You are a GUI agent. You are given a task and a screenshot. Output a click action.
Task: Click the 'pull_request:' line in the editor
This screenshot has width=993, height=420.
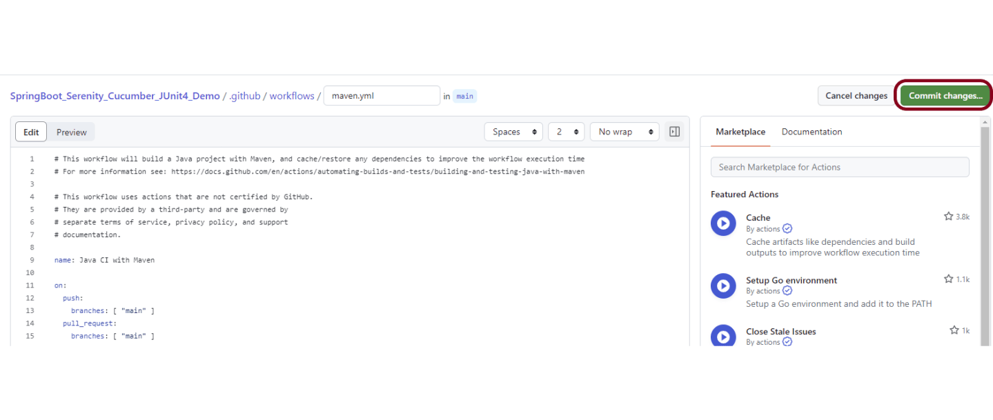click(x=90, y=323)
